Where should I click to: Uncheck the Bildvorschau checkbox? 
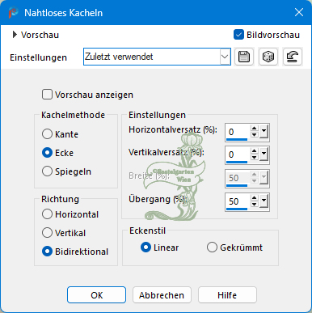click(238, 35)
